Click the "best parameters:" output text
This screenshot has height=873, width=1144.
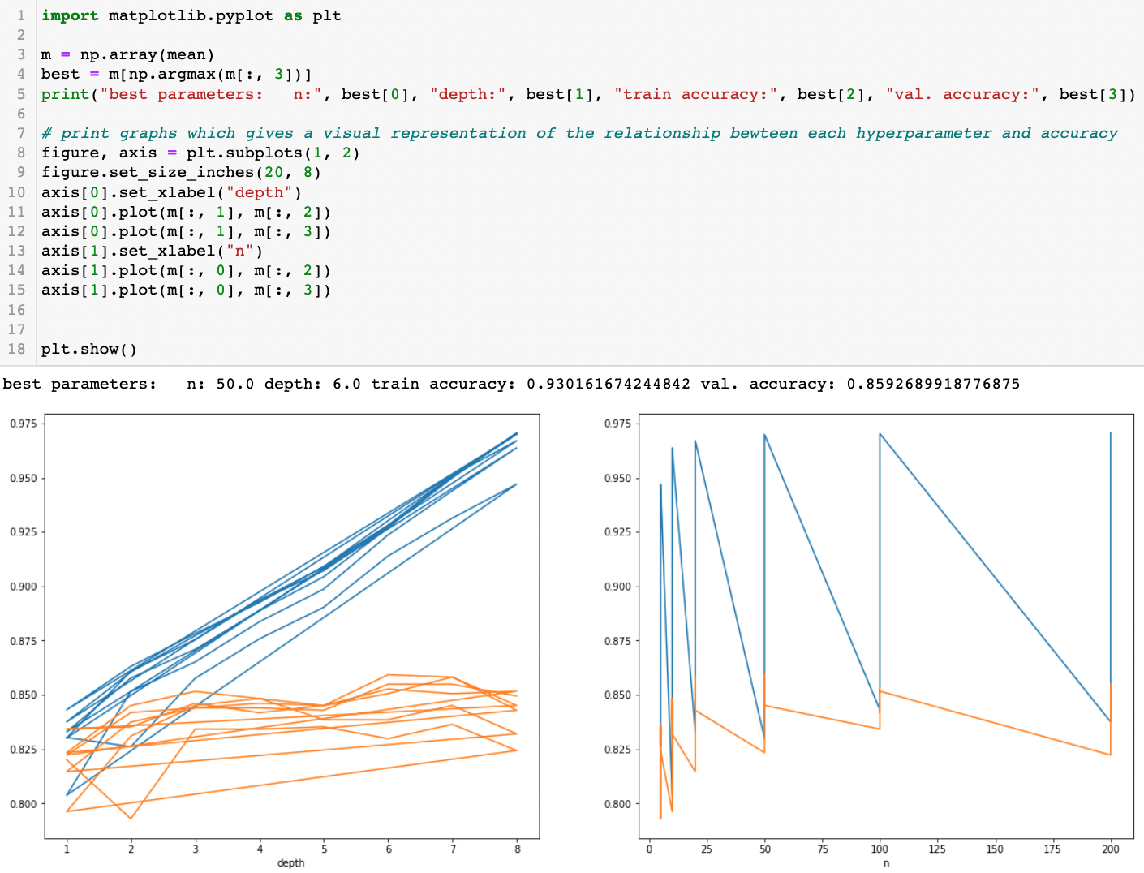coord(80,384)
